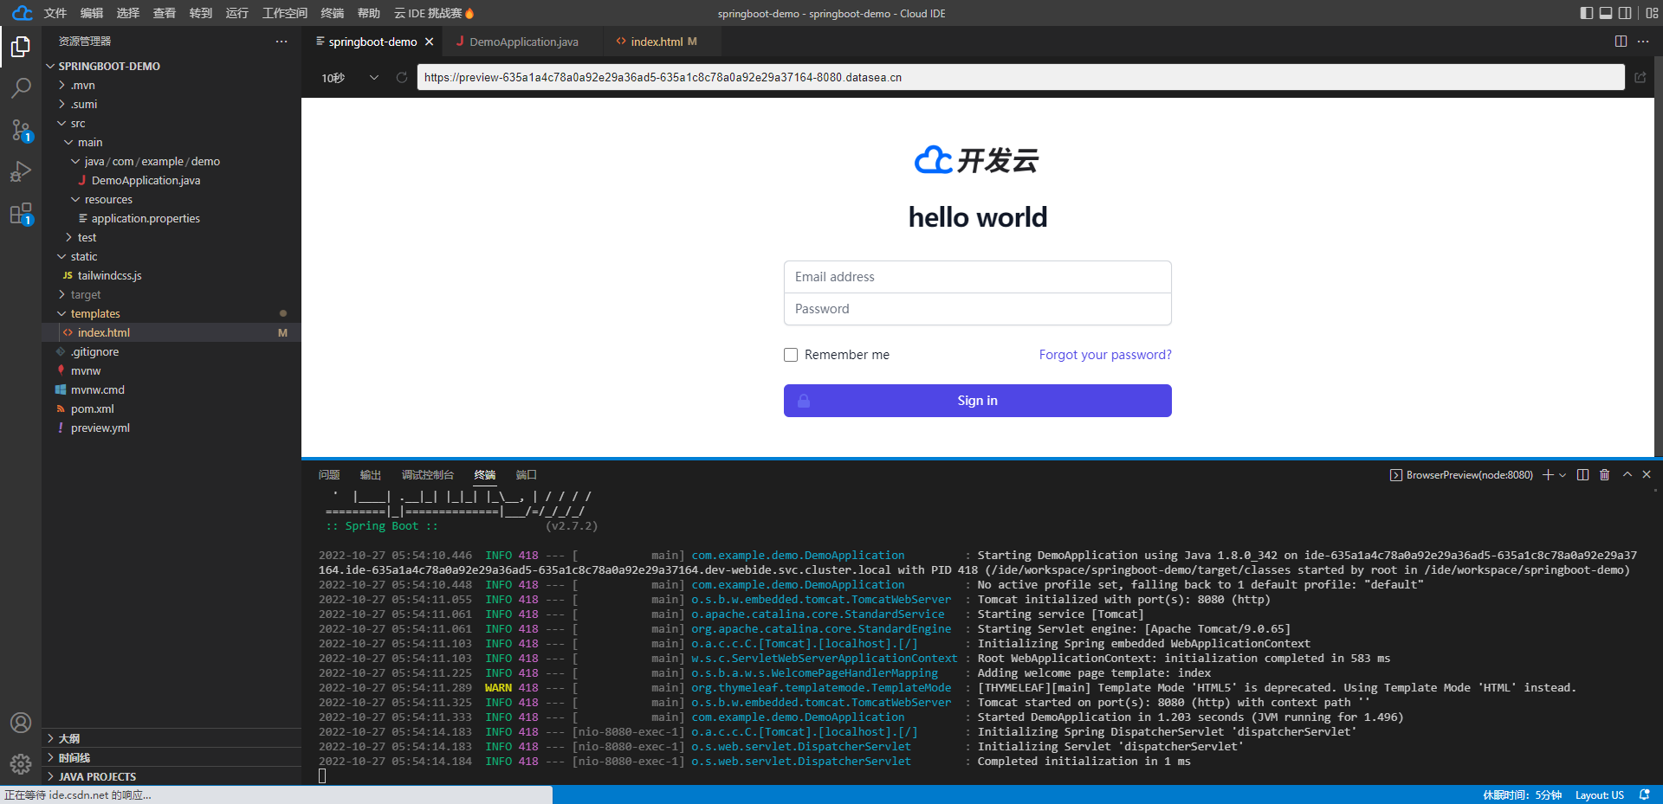Open the new terminal profile dropdown arrow

tap(1563, 474)
